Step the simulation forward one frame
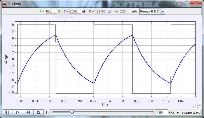204x118 pixels. (x=18, y=112)
